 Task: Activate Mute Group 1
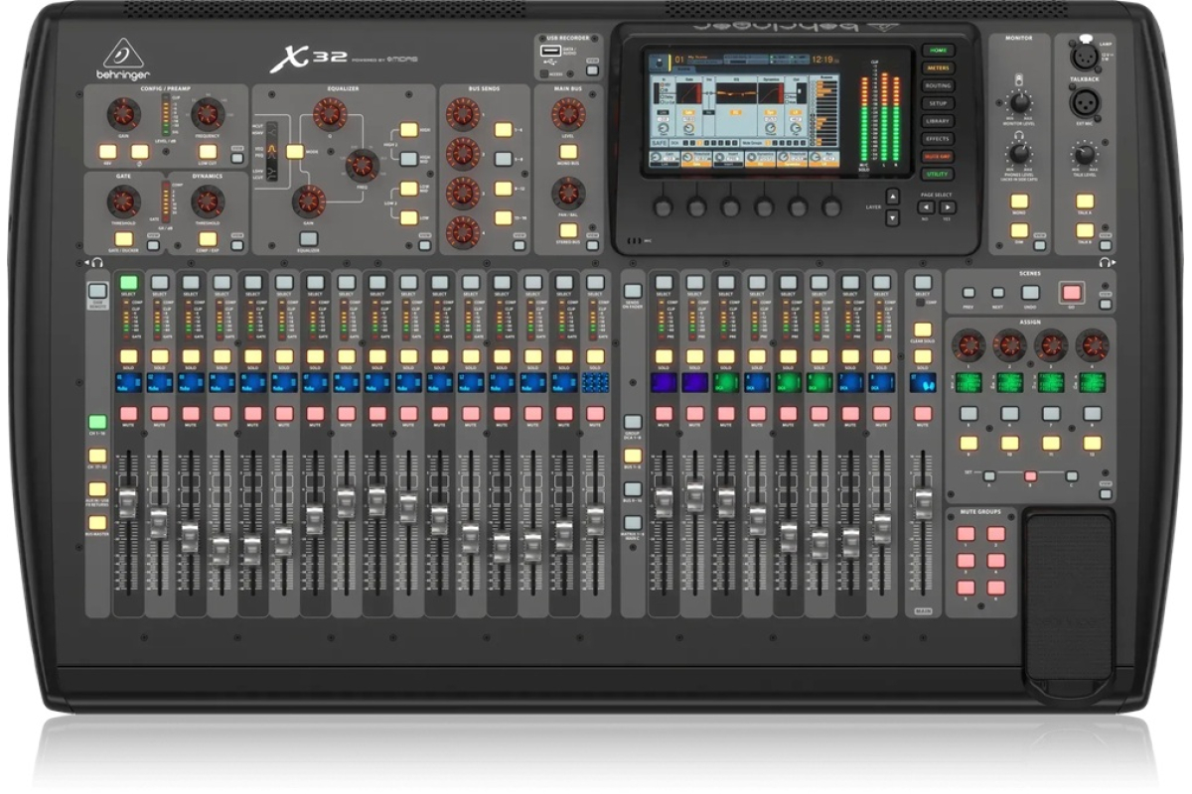click(x=965, y=534)
